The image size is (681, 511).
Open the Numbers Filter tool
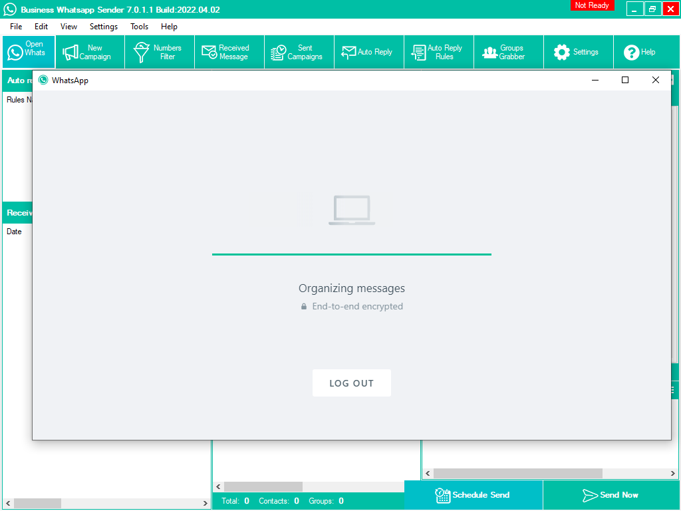(160, 52)
